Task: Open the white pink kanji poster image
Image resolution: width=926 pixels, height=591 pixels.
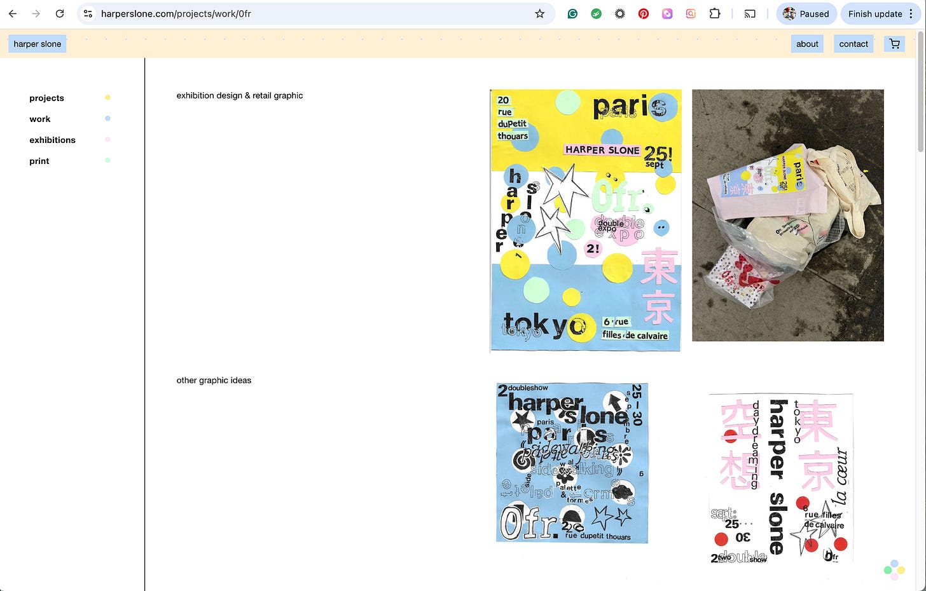Action: (781, 479)
